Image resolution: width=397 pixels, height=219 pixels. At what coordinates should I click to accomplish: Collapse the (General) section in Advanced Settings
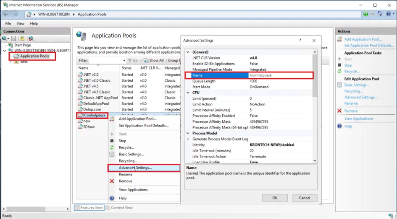click(188, 52)
